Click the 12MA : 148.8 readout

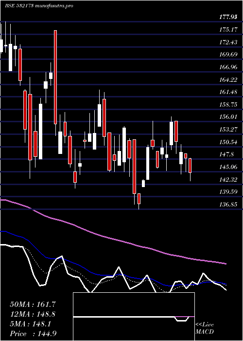pyautogui.click(x=33, y=314)
